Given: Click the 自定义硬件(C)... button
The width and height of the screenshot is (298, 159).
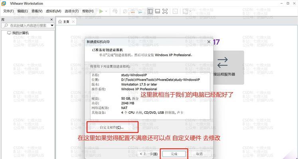Looking at the screenshot, I should click(x=112, y=127).
